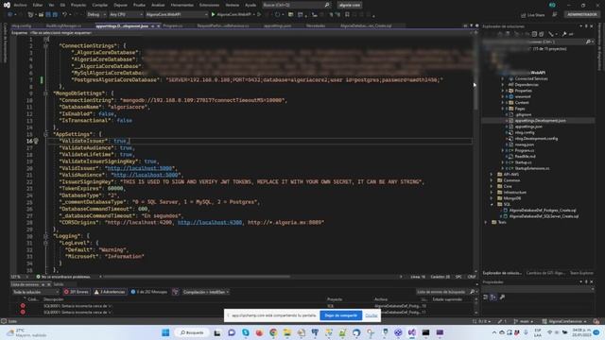Click the Buscar (Ctrl+Q) search field
This screenshot has width=605, height=340.
click(x=296, y=5)
